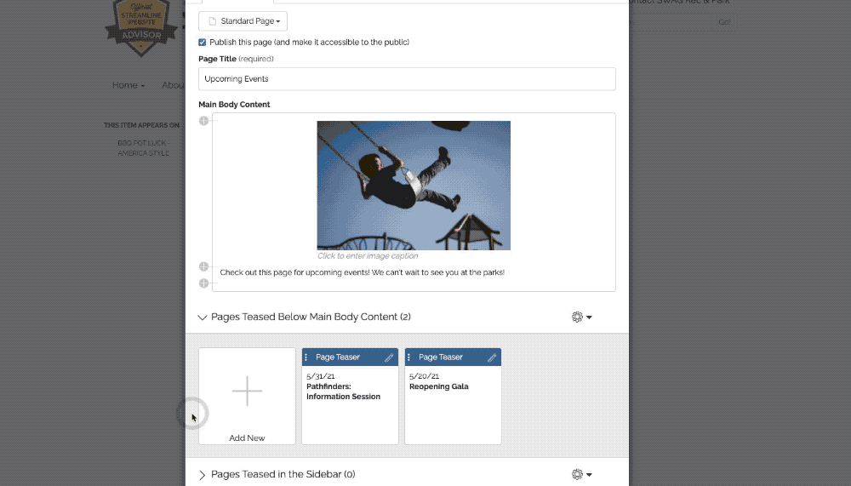Click the image caption placeholder text
Image resolution: width=851 pixels, height=486 pixels.
coord(368,255)
